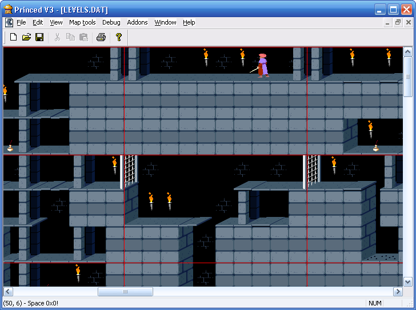The width and height of the screenshot is (416, 310).
Task: Restore the inner document window
Action: 398,22
